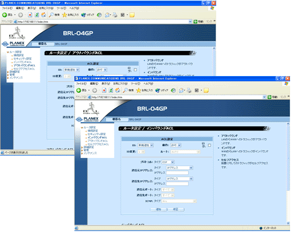Click the Home icon in the front window
293x234 pixels.
pos(117,90)
